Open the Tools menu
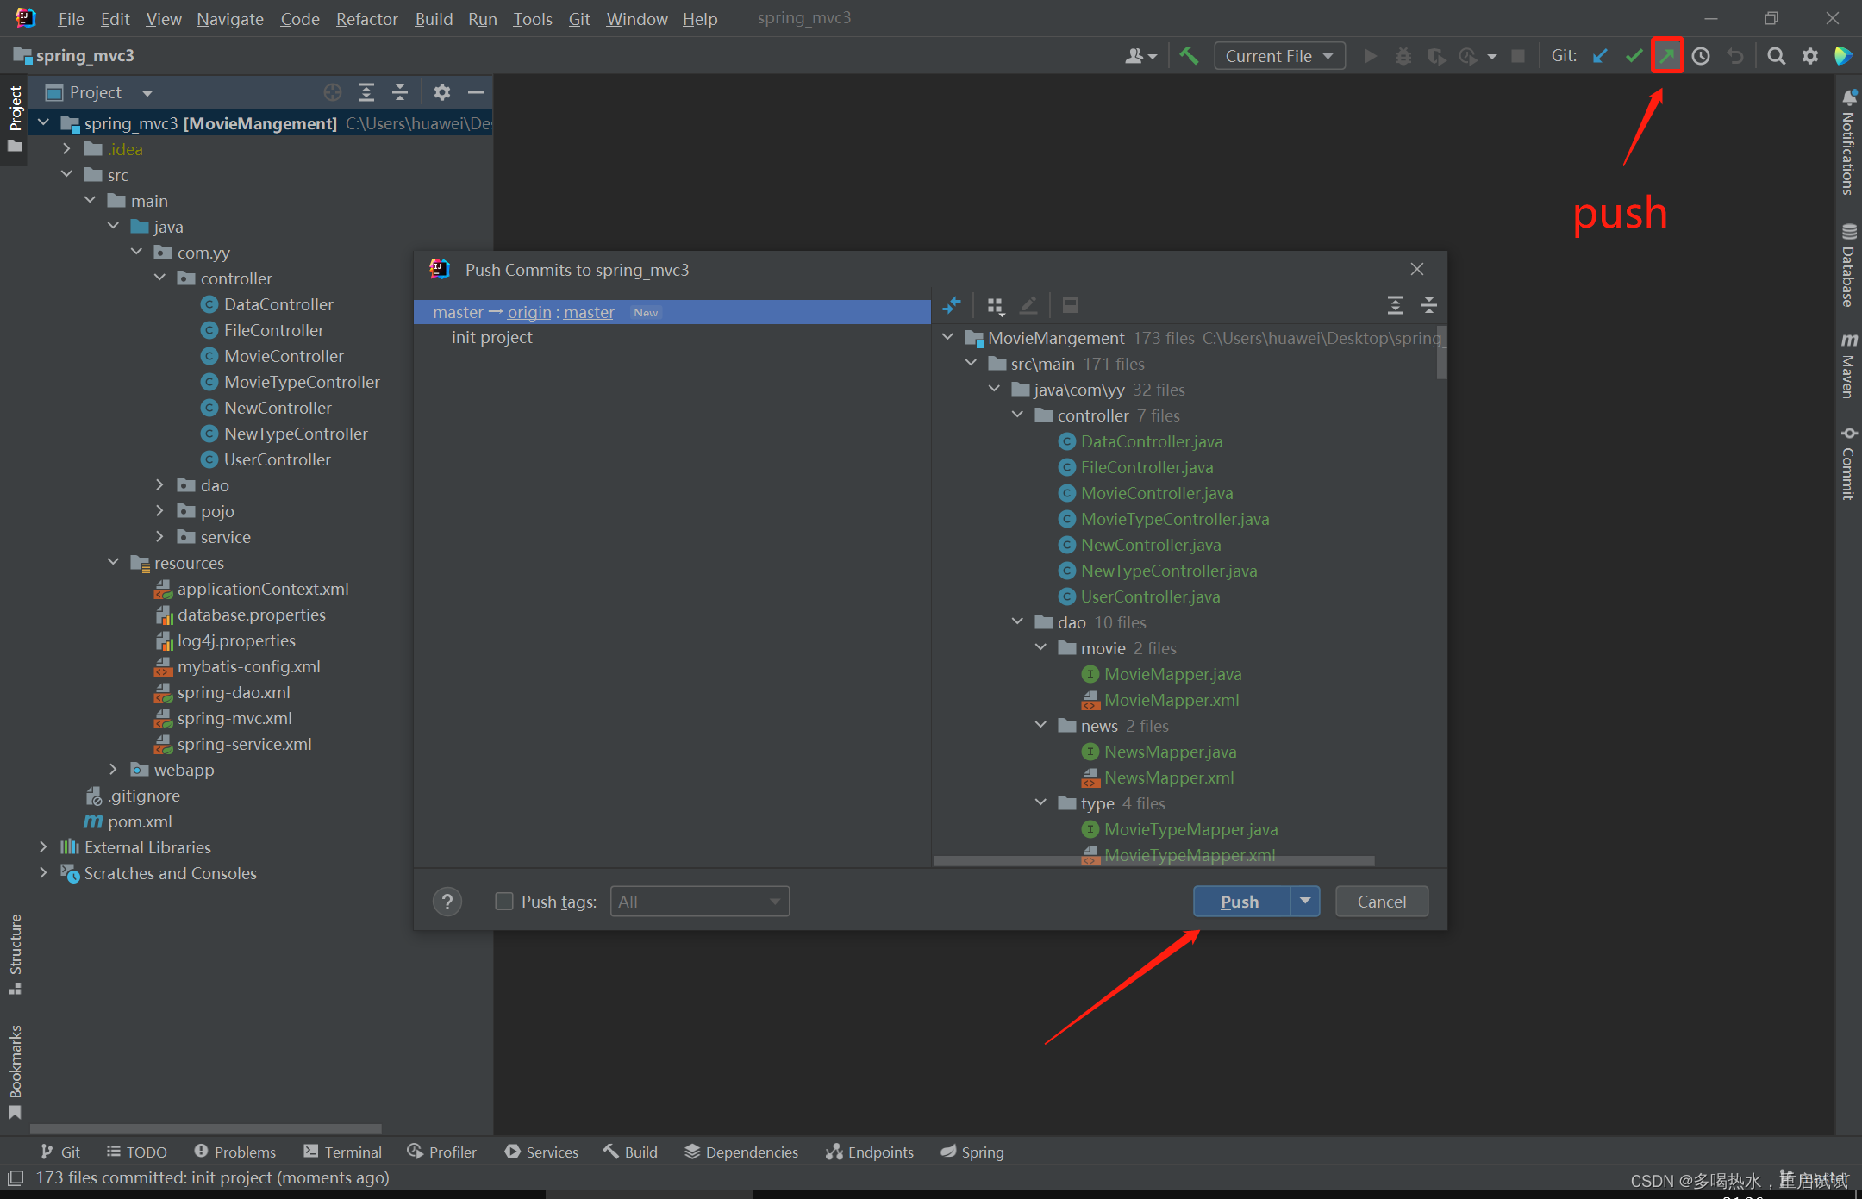 (x=533, y=19)
